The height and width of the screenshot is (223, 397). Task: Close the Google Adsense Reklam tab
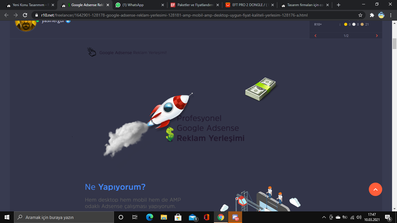[108, 5]
